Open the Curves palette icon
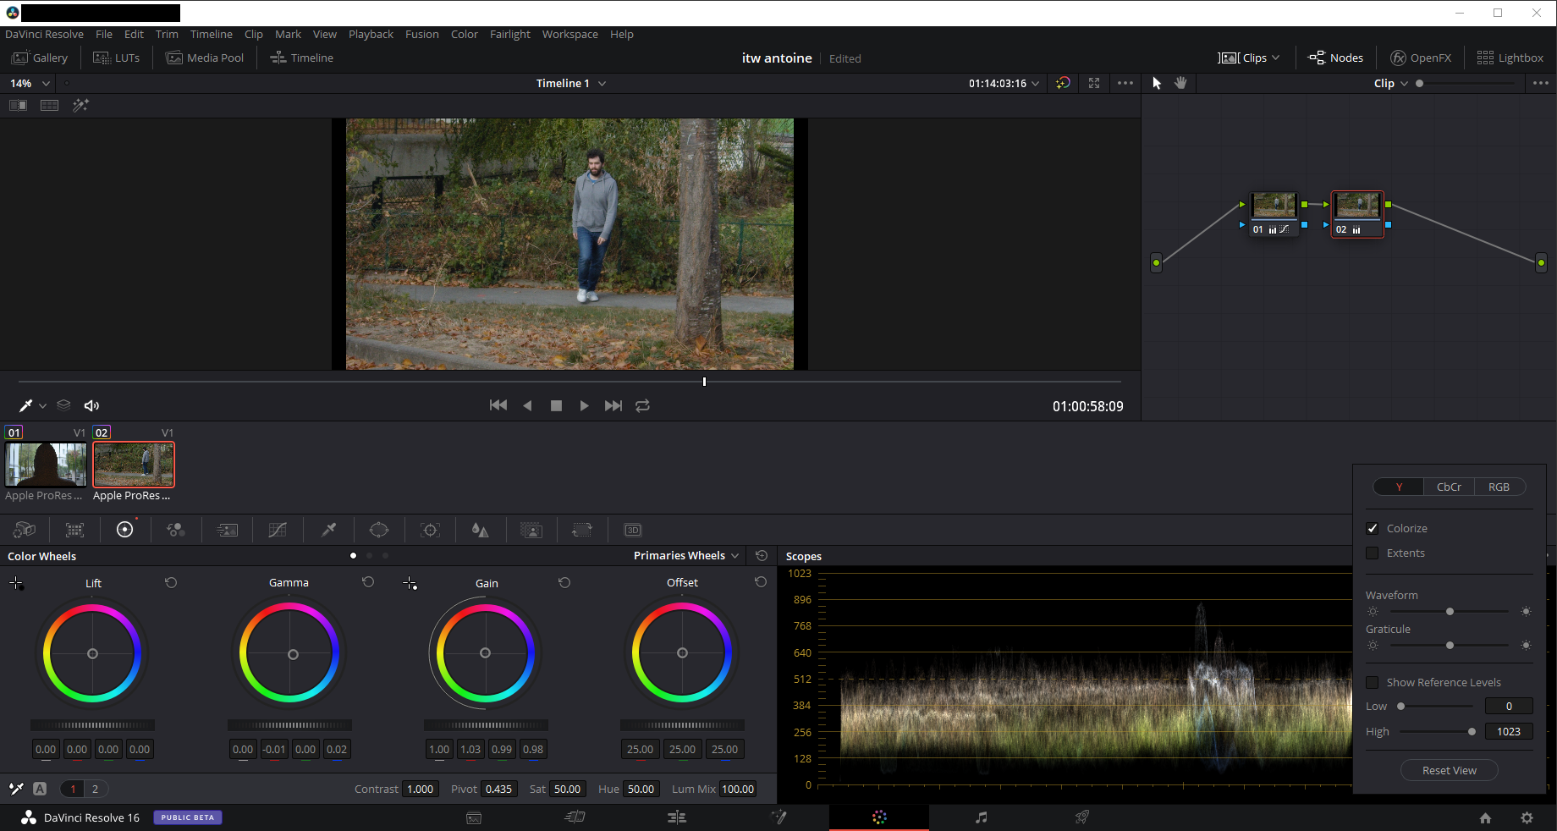This screenshot has width=1557, height=831. [x=278, y=531]
